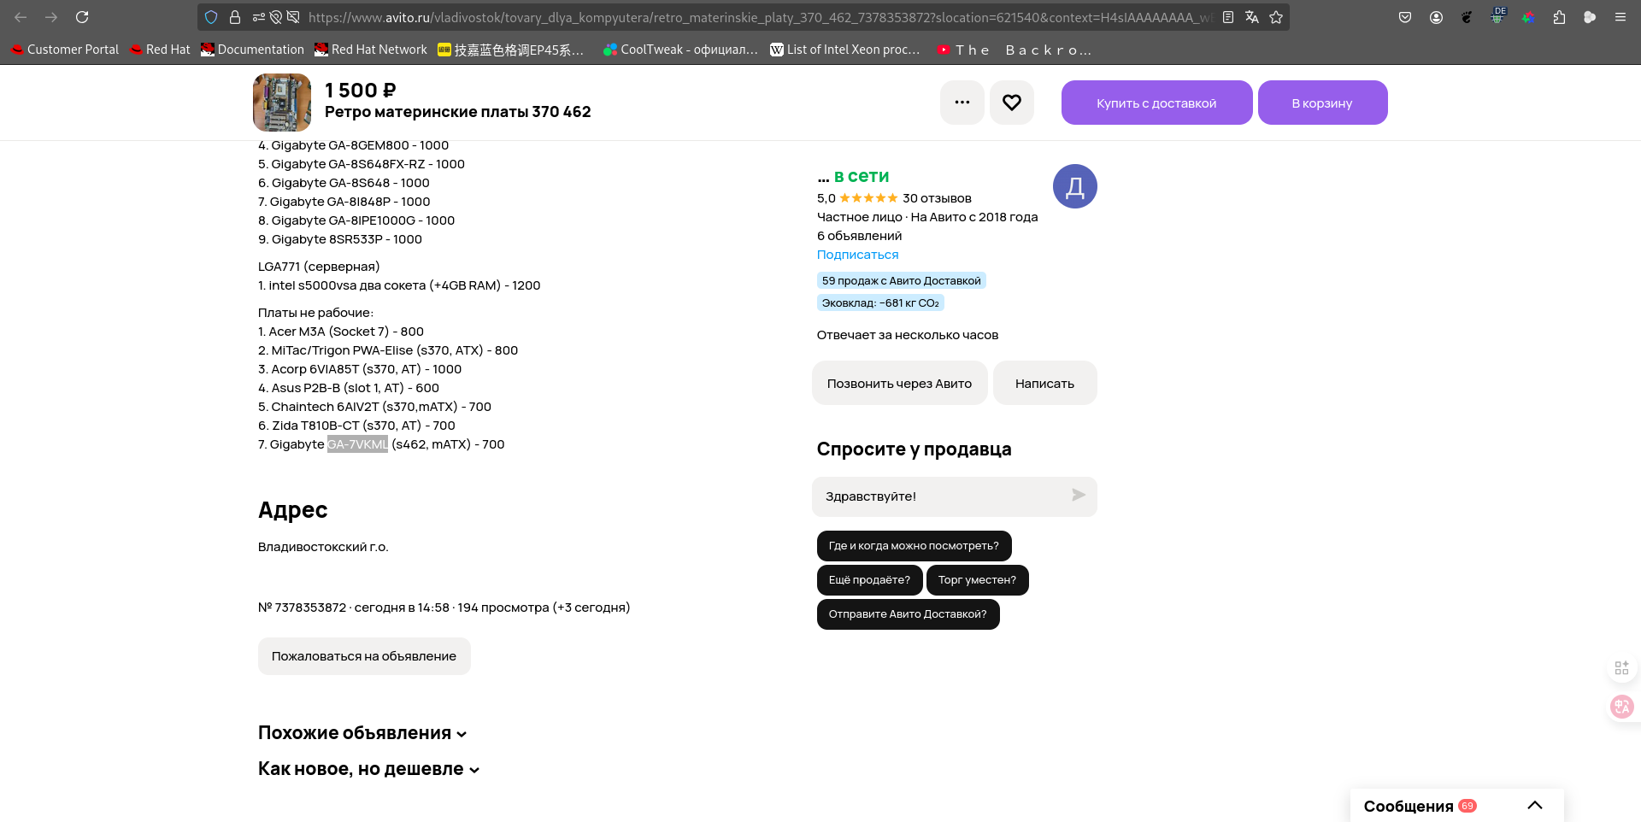The height and width of the screenshot is (822, 1641).
Task: Click the "Купить с доставкой" button
Action: [x=1156, y=103]
